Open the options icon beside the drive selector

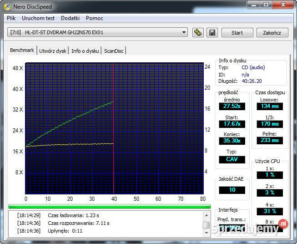pyautogui.click(x=198, y=33)
